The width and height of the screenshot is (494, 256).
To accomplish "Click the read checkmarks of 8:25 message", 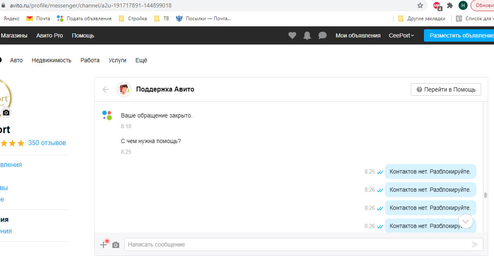I will click(x=380, y=172).
